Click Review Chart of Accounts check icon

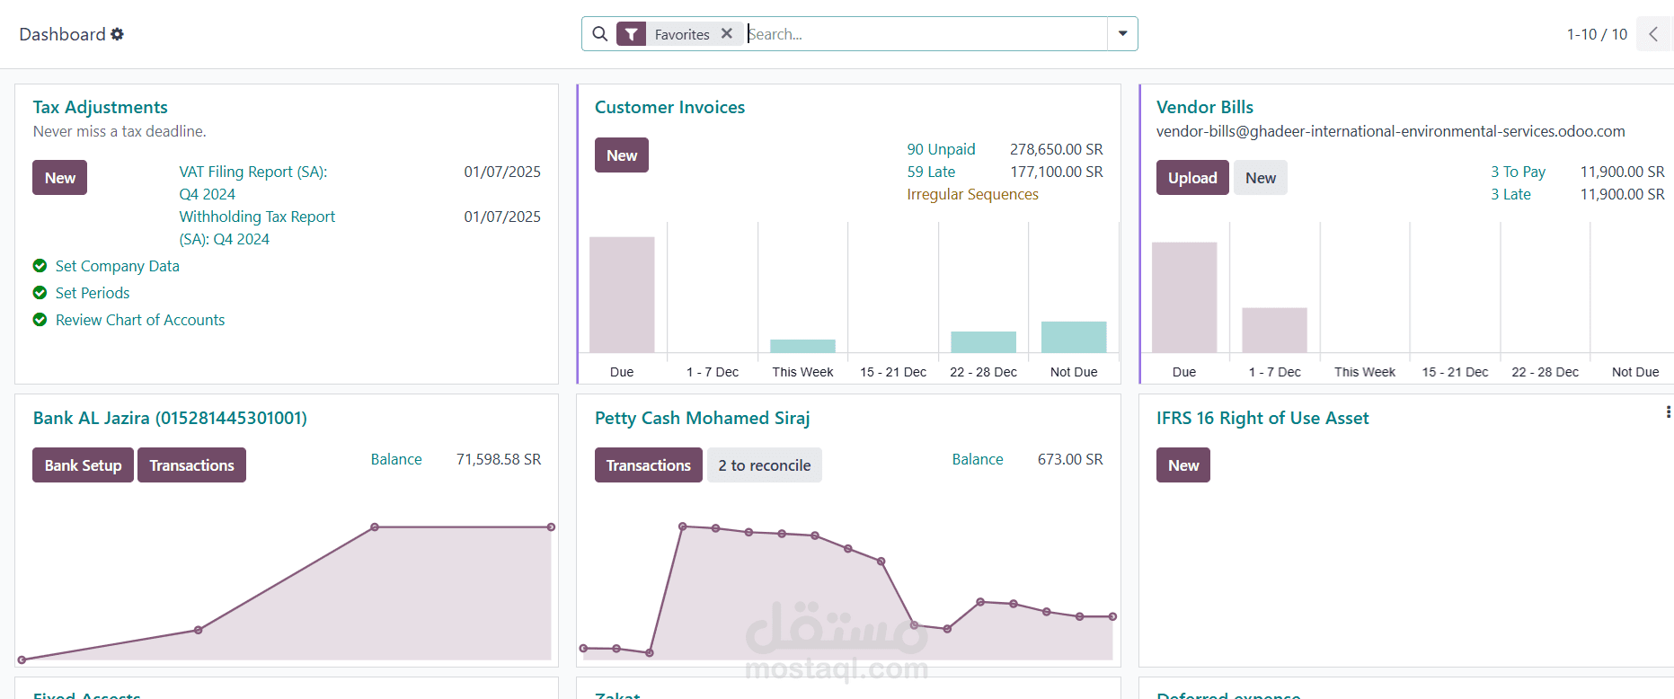40,319
